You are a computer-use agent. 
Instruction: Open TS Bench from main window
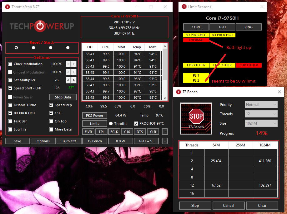[x=95, y=141]
